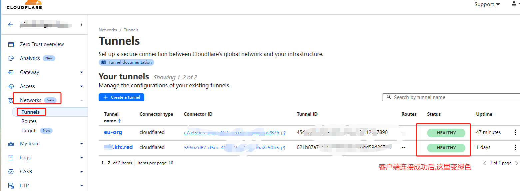Open external link icon beside eu-org connector ID
520x191 pixels.
click(283, 133)
